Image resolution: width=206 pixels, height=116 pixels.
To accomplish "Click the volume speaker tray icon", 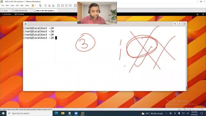I will [188, 113].
